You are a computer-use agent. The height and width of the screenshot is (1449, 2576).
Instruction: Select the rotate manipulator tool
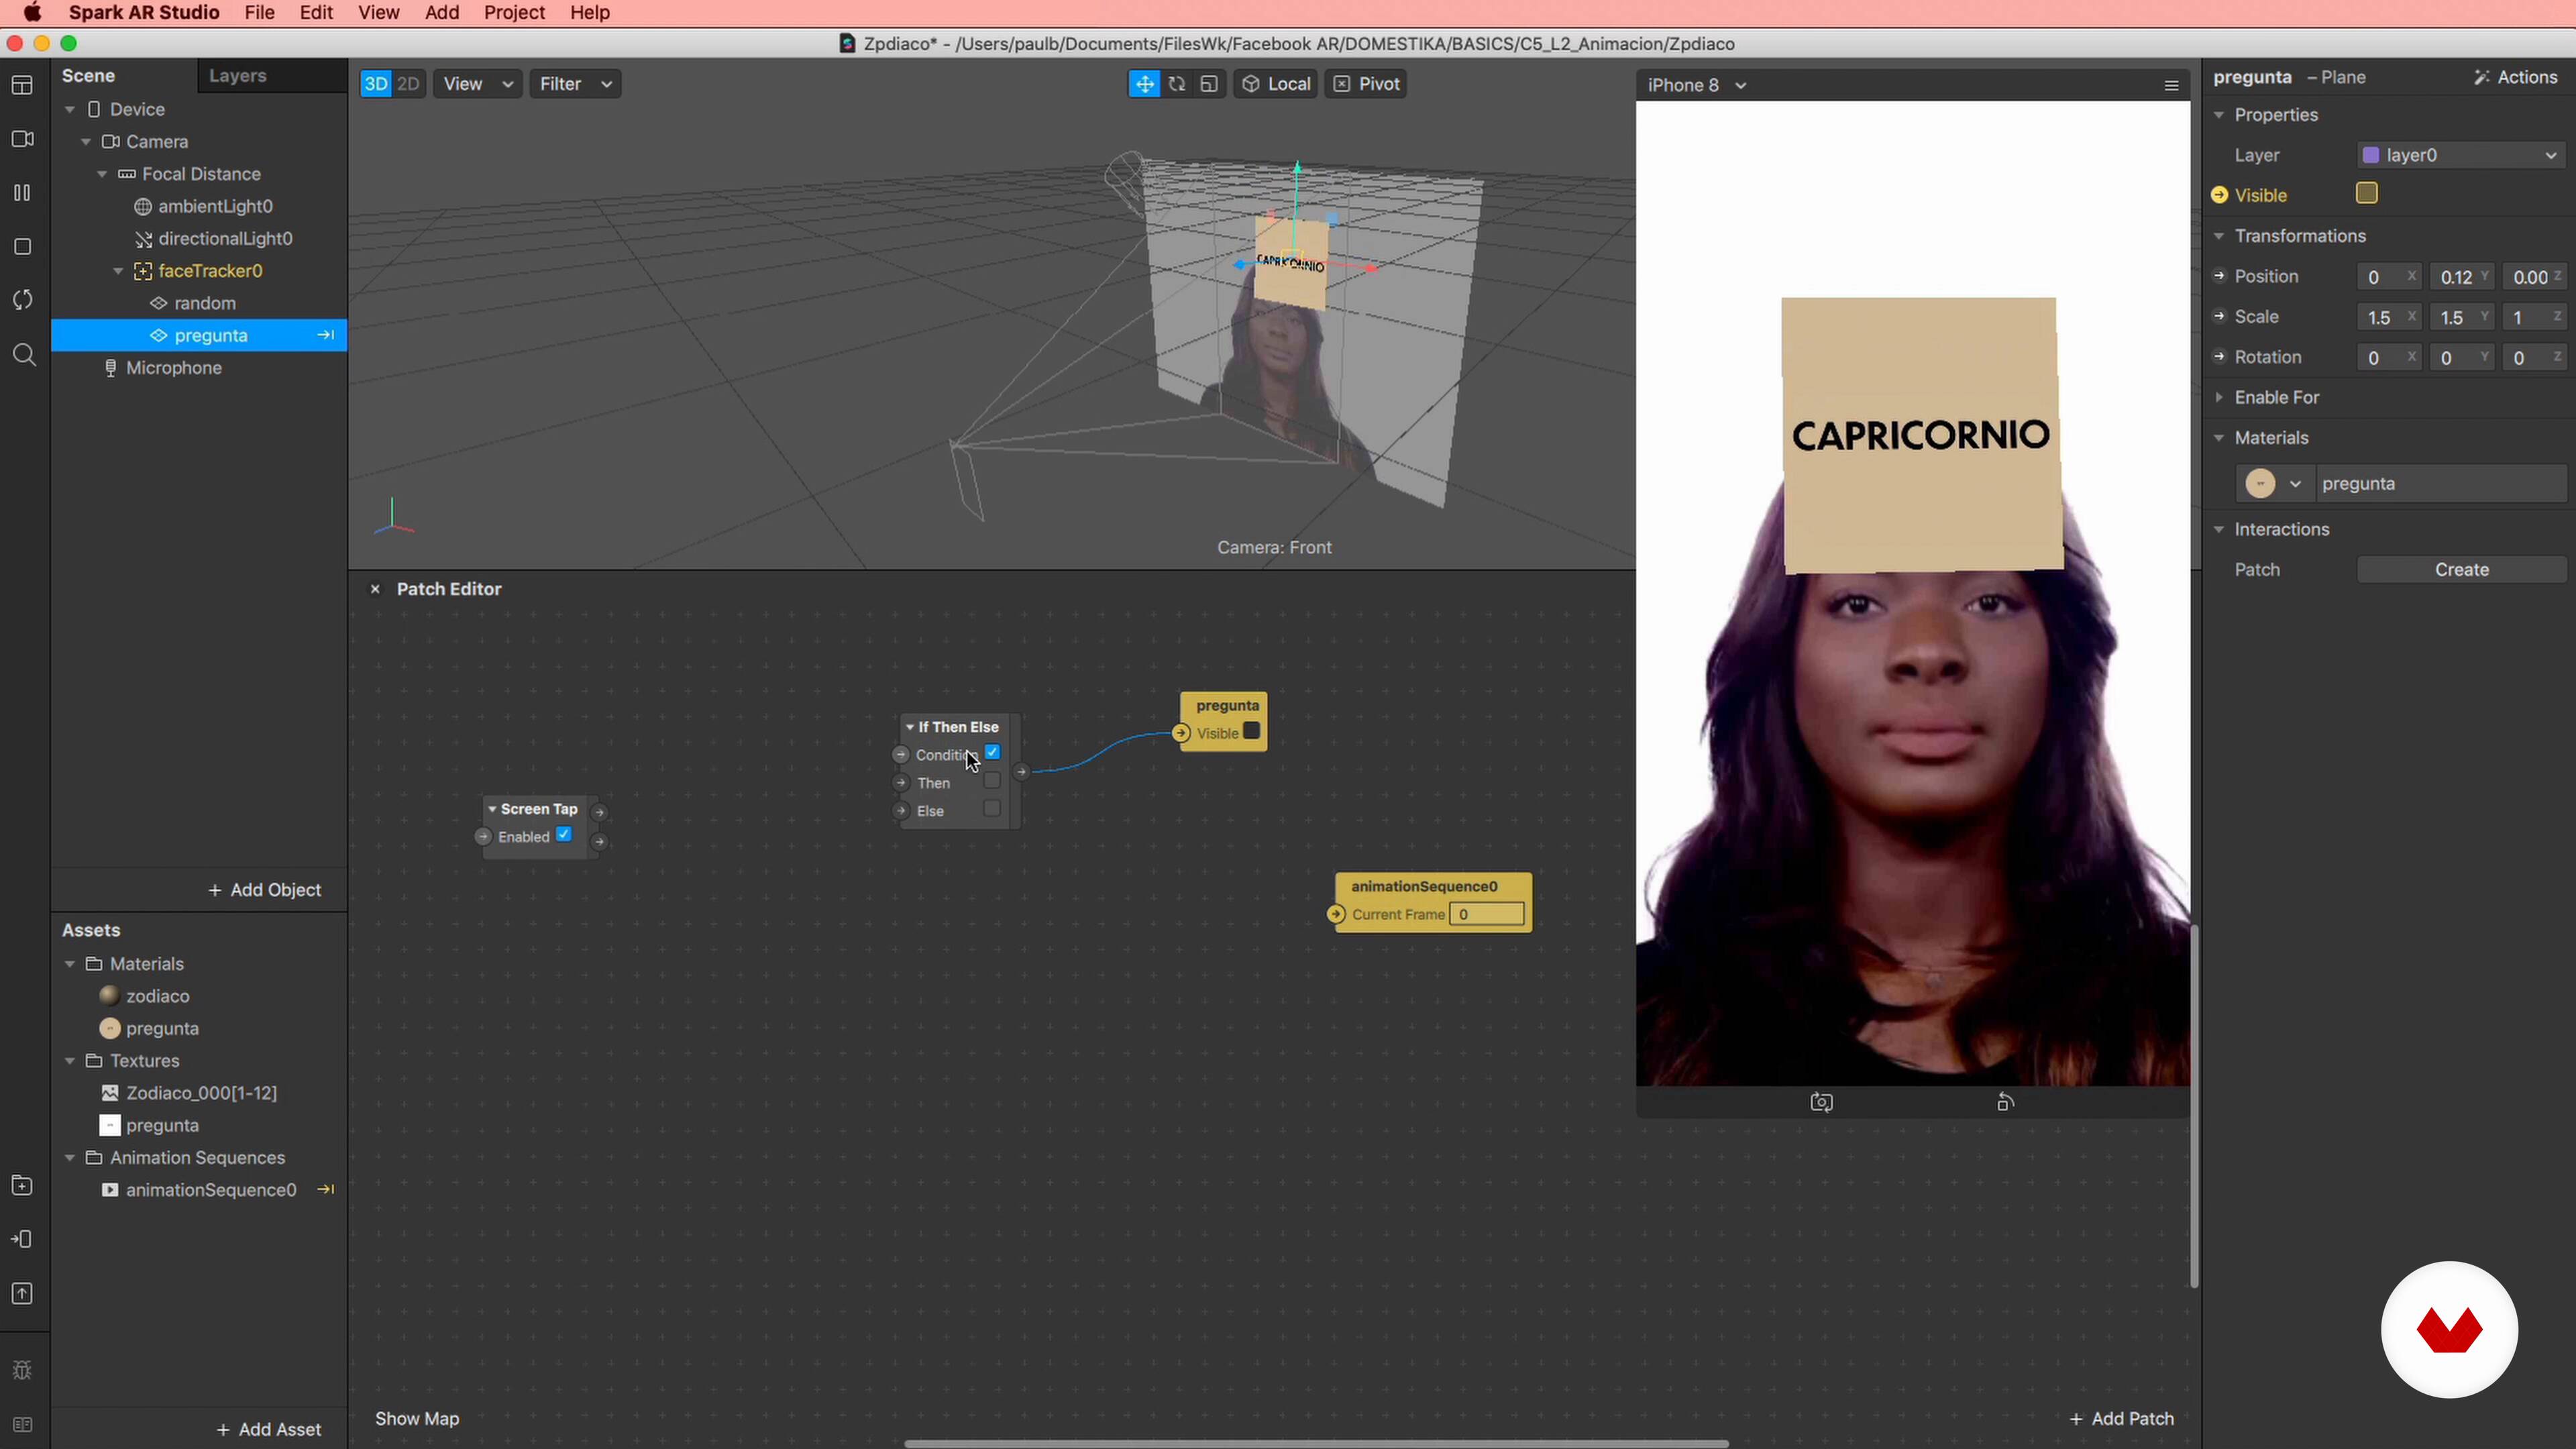pos(1177,84)
